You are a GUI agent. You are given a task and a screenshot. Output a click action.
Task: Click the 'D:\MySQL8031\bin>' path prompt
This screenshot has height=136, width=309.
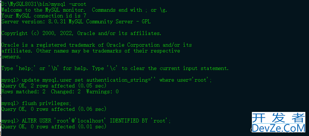click(26, 4)
